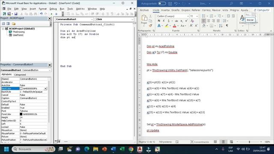Click View AutoCAD icon in VBA toolbar
The image size is (274, 154).
(x=4, y=14)
